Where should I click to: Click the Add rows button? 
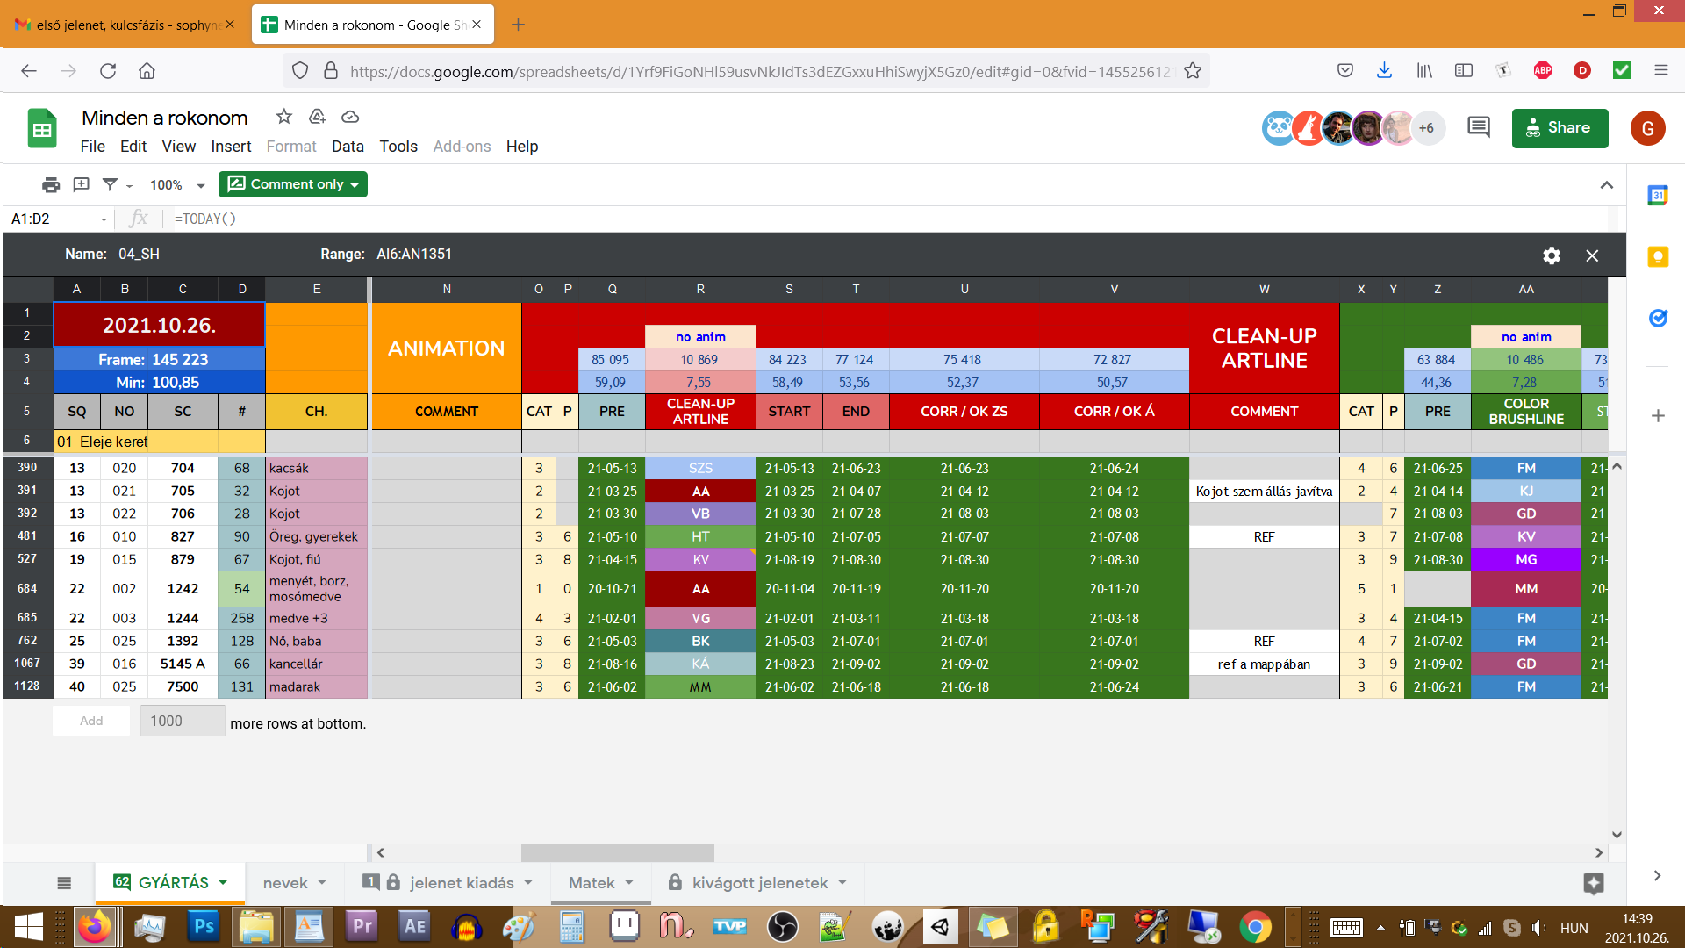[x=91, y=721]
